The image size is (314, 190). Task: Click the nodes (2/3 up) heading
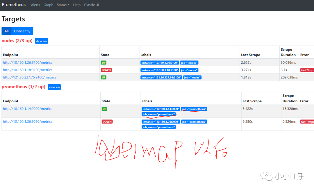point(17,41)
